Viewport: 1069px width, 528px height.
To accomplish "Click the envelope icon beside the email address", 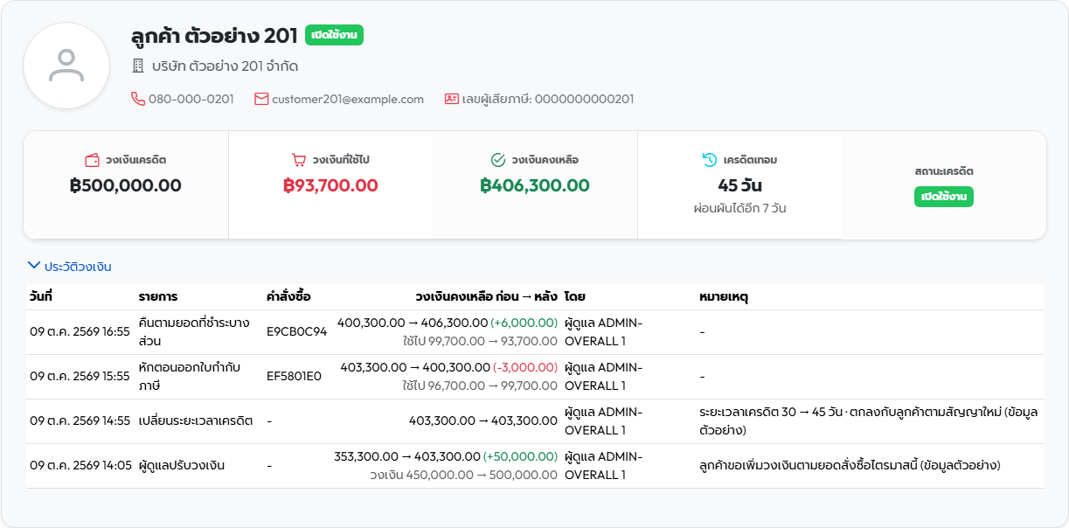I will pos(261,99).
